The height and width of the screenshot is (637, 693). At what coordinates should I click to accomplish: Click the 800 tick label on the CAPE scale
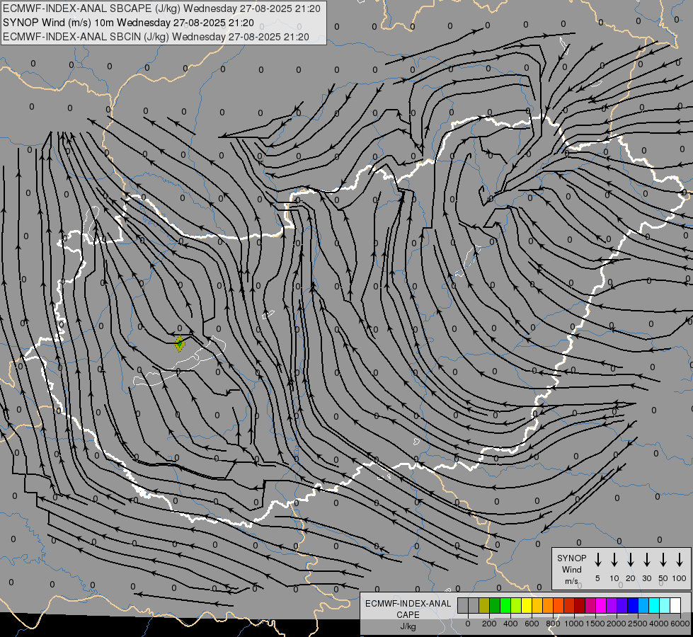point(553,624)
